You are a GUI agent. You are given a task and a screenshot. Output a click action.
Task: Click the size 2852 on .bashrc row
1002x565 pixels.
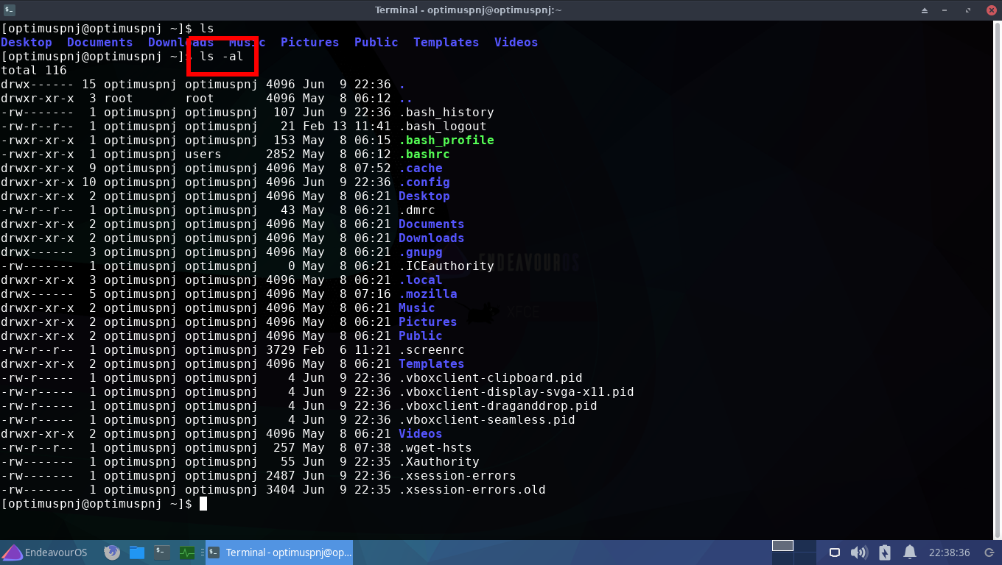point(281,154)
